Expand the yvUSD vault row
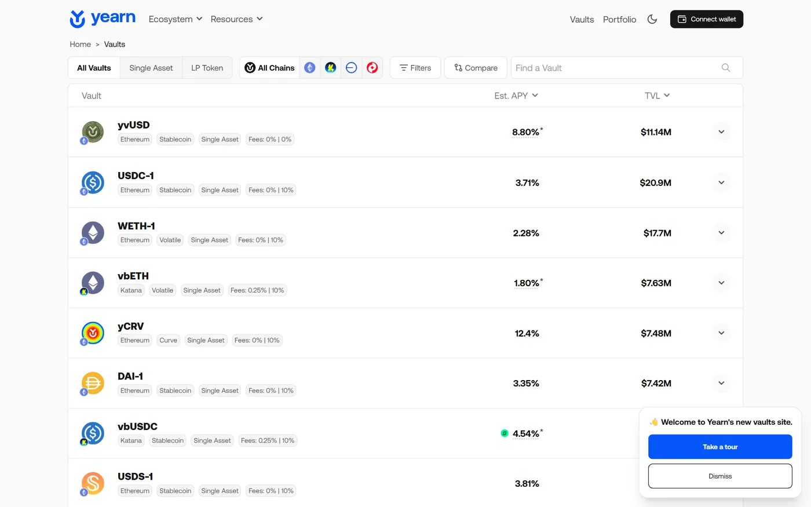The width and height of the screenshot is (811, 507). point(721,132)
